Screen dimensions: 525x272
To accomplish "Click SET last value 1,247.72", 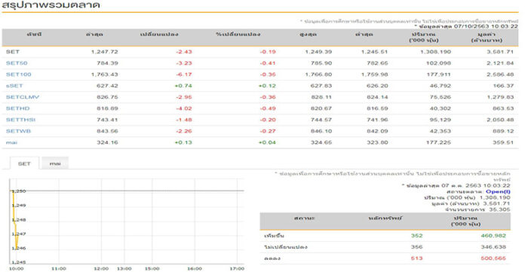I will pyautogui.click(x=104, y=51).
